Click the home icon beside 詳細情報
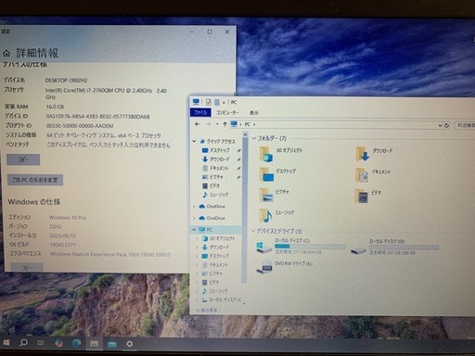Screen dimensions: 475x356 point(6,54)
